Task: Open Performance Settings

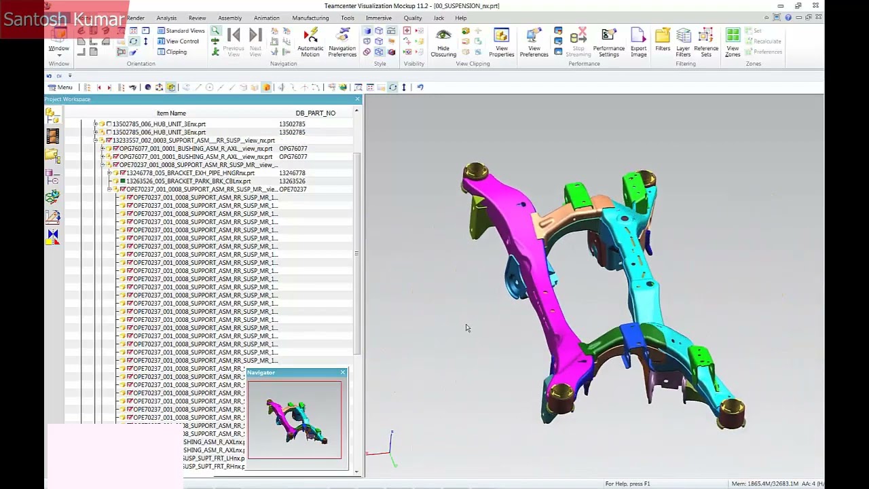Action: [609, 42]
